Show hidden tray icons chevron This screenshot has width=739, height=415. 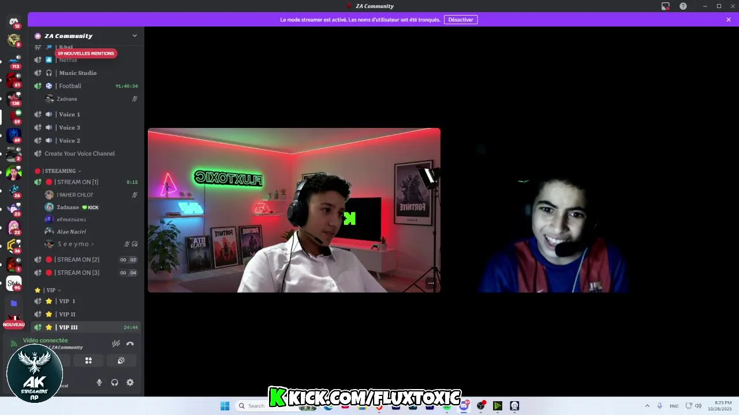(647, 406)
